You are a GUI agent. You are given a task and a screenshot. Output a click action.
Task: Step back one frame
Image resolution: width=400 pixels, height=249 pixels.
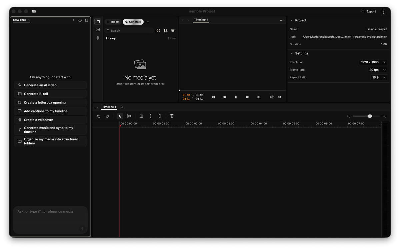(x=225, y=97)
